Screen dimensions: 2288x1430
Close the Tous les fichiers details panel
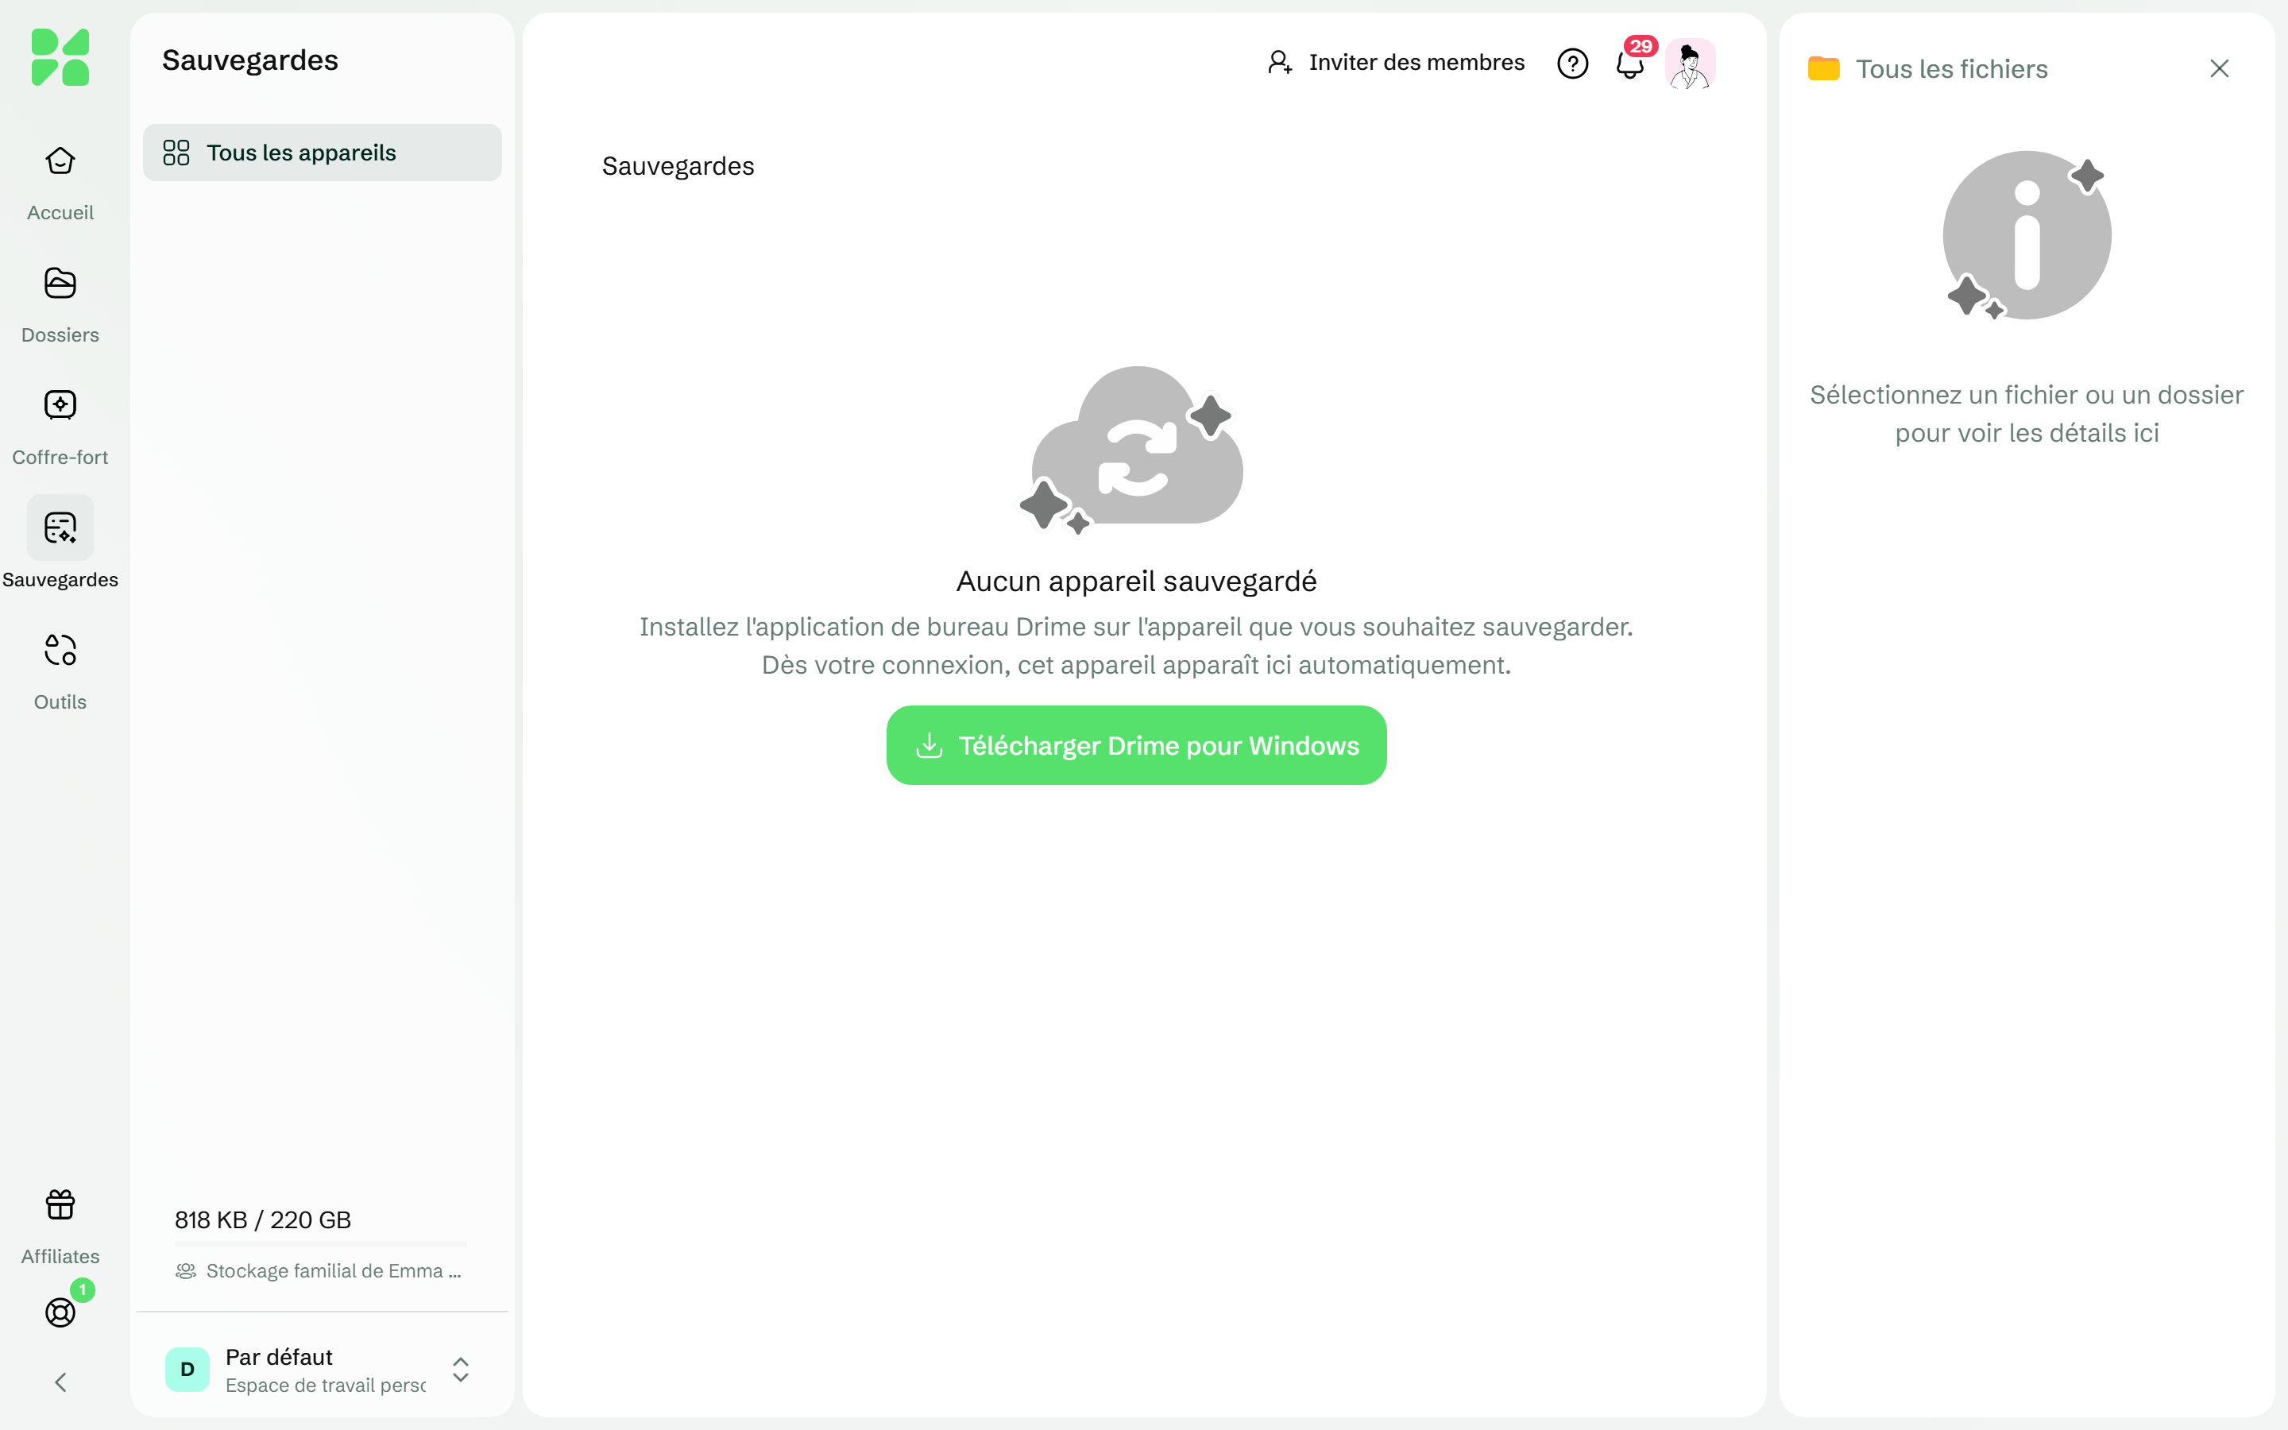[x=2219, y=68]
